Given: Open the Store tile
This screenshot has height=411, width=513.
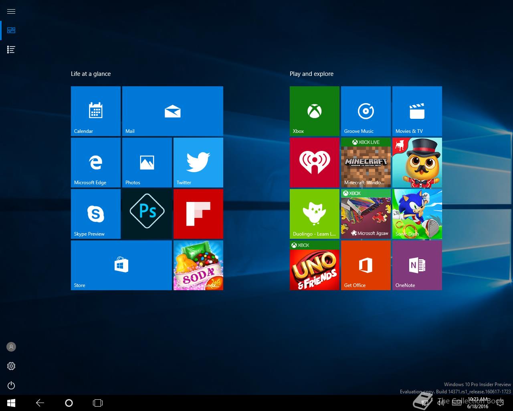Looking at the screenshot, I should (121, 265).
